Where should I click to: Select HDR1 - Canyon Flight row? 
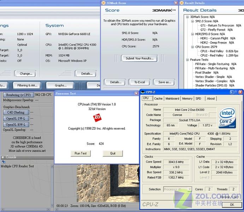[218, 38]
